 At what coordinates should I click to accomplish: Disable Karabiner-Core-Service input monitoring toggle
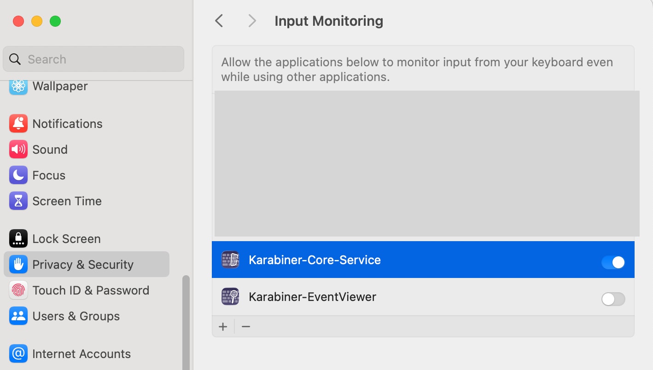coord(613,262)
